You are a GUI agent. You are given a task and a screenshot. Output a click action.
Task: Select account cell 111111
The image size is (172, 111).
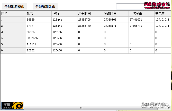coord(39,44)
